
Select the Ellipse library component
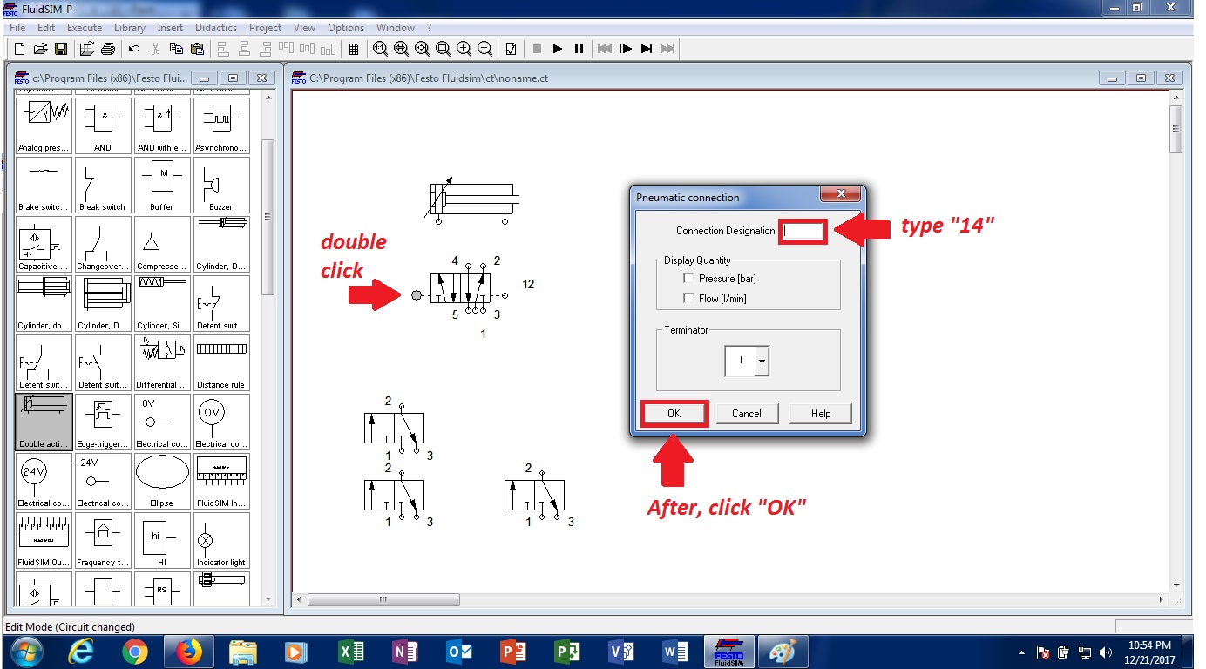[x=162, y=481]
